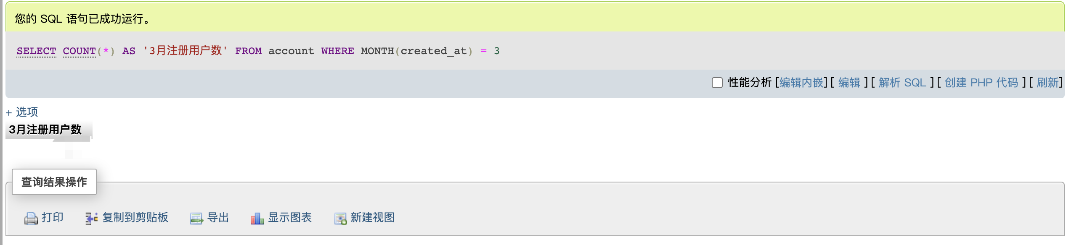Enable the 性能分析 profiling checkbox
This screenshot has height=245, width=1066.
point(717,83)
